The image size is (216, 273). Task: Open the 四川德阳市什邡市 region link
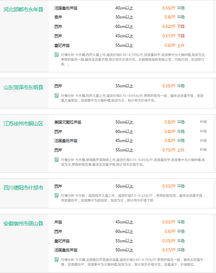(23, 188)
